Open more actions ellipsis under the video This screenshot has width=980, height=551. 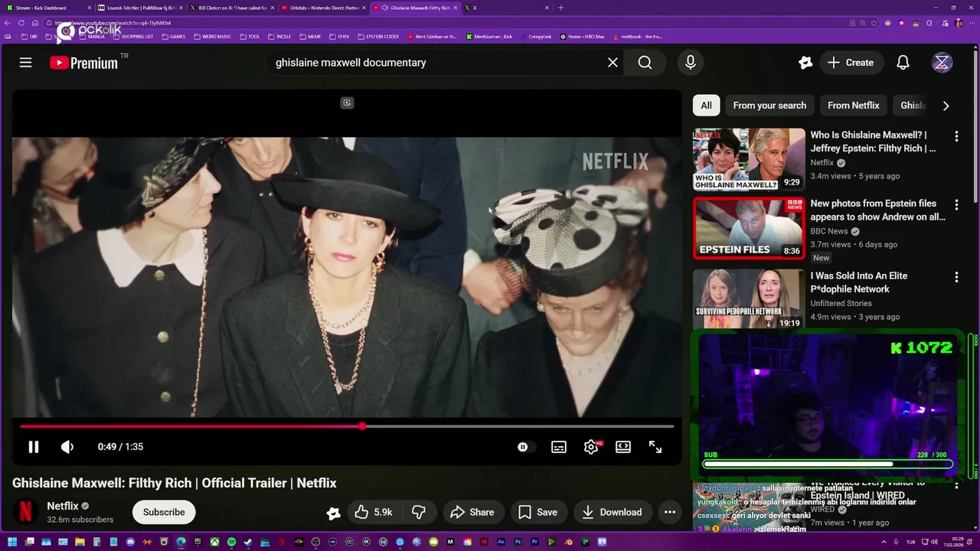[x=670, y=512]
